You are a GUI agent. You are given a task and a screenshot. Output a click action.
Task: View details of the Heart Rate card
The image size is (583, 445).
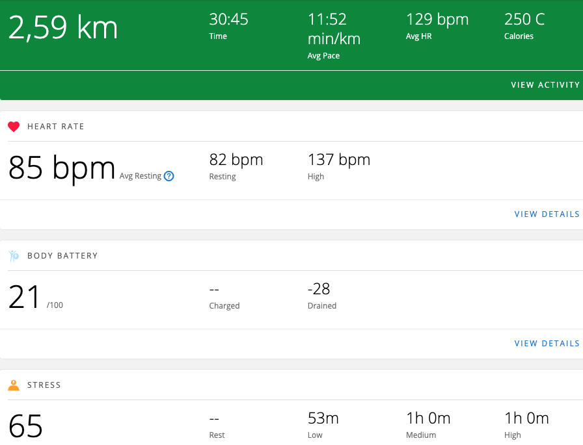coord(547,214)
